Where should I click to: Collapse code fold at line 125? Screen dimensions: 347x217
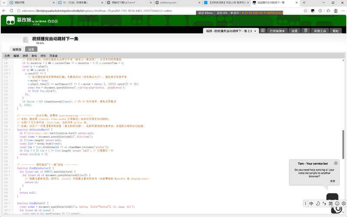pyautogui.click(x=10, y=129)
